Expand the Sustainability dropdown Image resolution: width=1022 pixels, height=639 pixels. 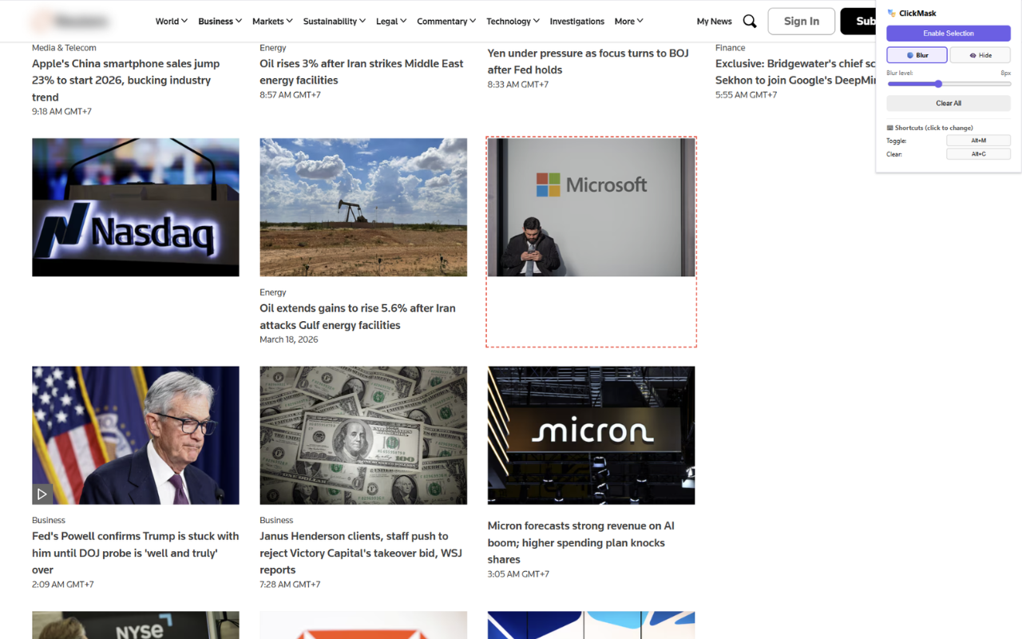335,22
